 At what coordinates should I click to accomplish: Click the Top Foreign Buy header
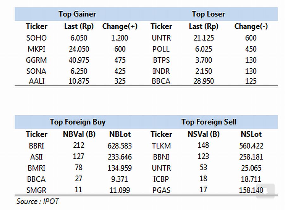(78, 122)
